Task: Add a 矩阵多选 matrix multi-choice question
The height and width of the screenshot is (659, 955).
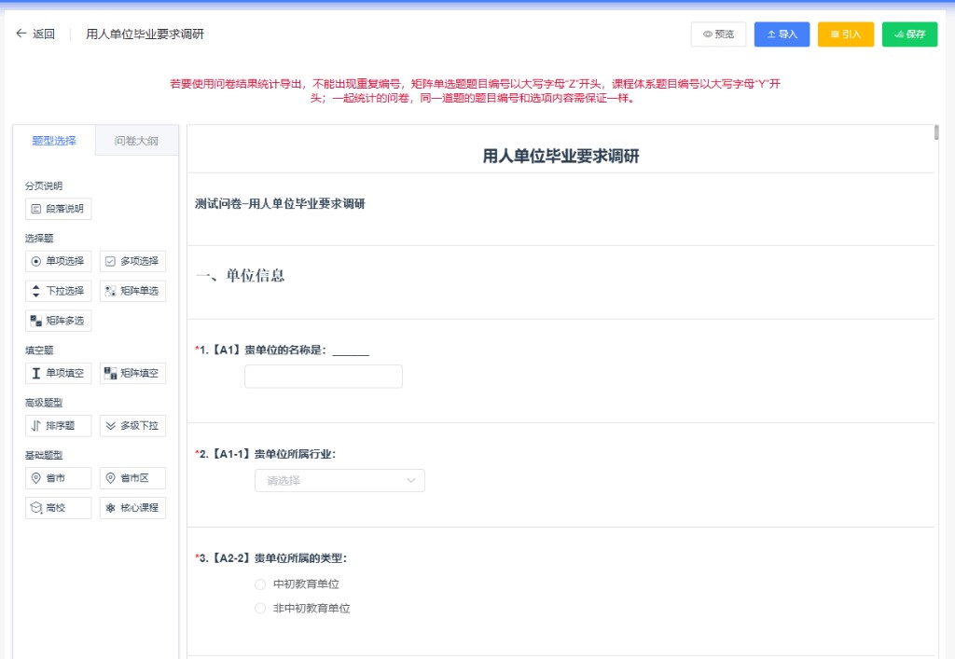Action: (59, 321)
